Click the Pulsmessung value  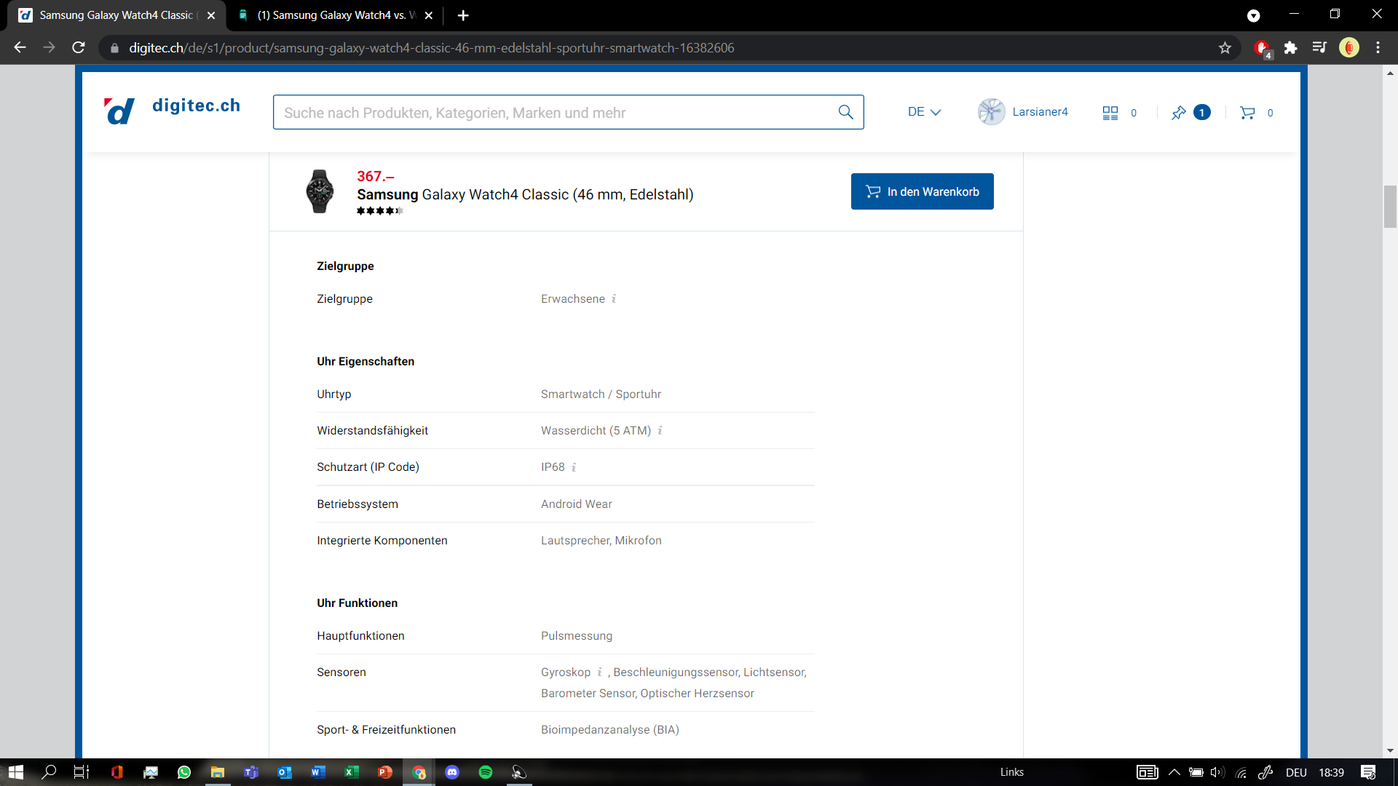576,636
